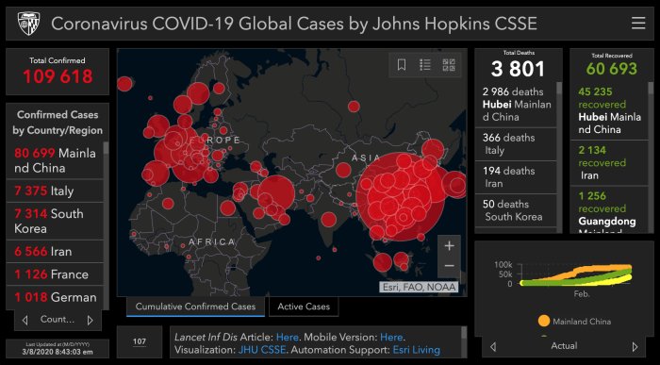The width and height of the screenshot is (660, 365).
Task: Click the 107 countries count box
Action: click(x=140, y=341)
